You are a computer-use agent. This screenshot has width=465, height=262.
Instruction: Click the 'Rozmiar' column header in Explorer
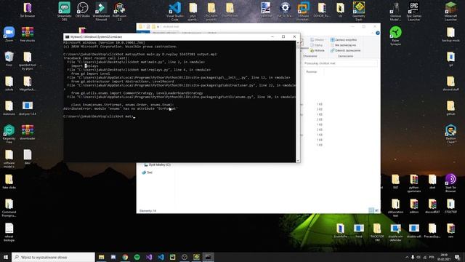click(312, 71)
